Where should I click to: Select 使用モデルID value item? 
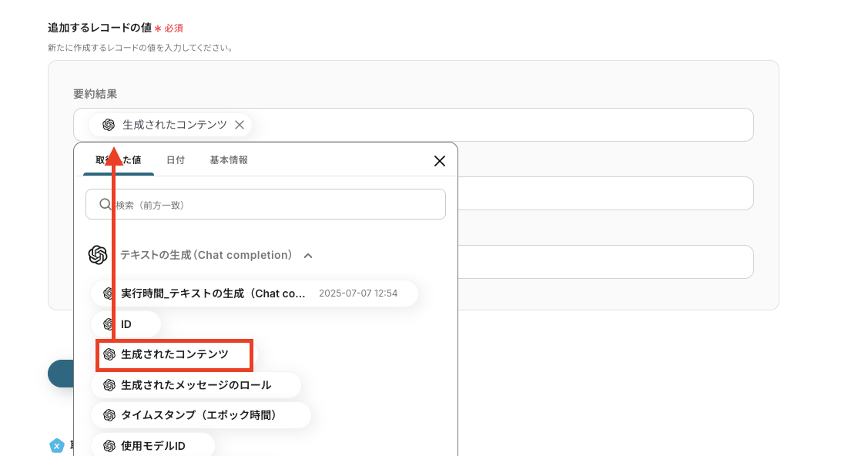[152, 445]
